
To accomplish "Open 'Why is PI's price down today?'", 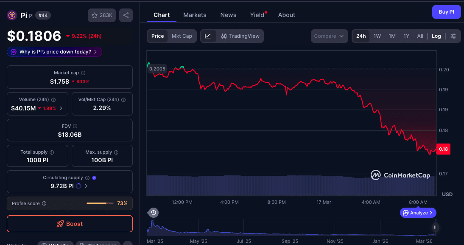I will pos(55,52).
